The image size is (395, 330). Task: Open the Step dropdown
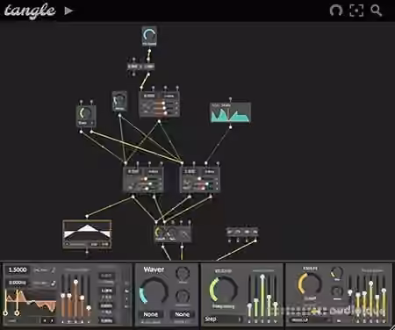coord(223,319)
